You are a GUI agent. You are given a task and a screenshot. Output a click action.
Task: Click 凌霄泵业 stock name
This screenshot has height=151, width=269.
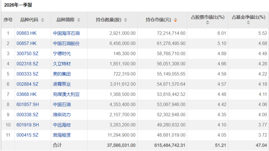click(x=62, y=84)
